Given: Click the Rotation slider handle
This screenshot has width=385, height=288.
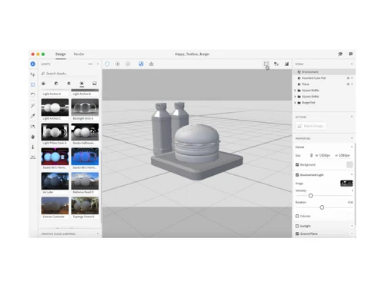Looking at the screenshot, I should (x=322, y=207).
